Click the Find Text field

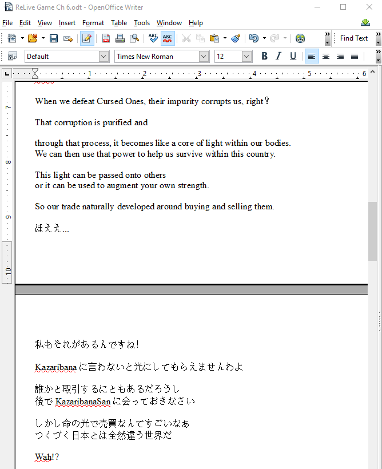354,38
